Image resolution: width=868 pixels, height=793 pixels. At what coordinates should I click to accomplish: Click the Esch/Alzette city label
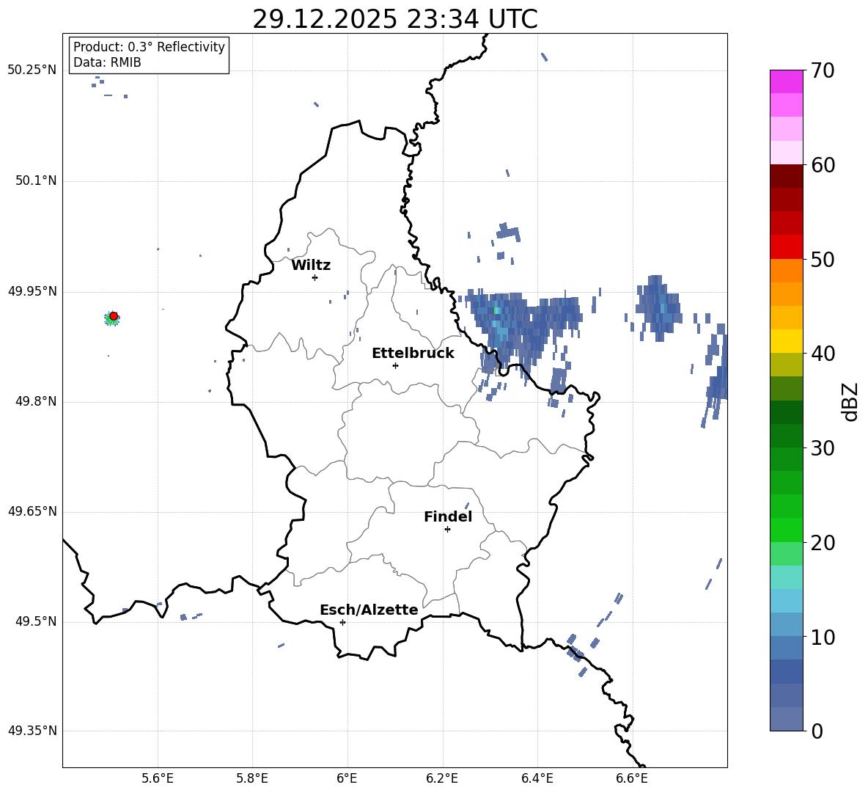(369, 610)
